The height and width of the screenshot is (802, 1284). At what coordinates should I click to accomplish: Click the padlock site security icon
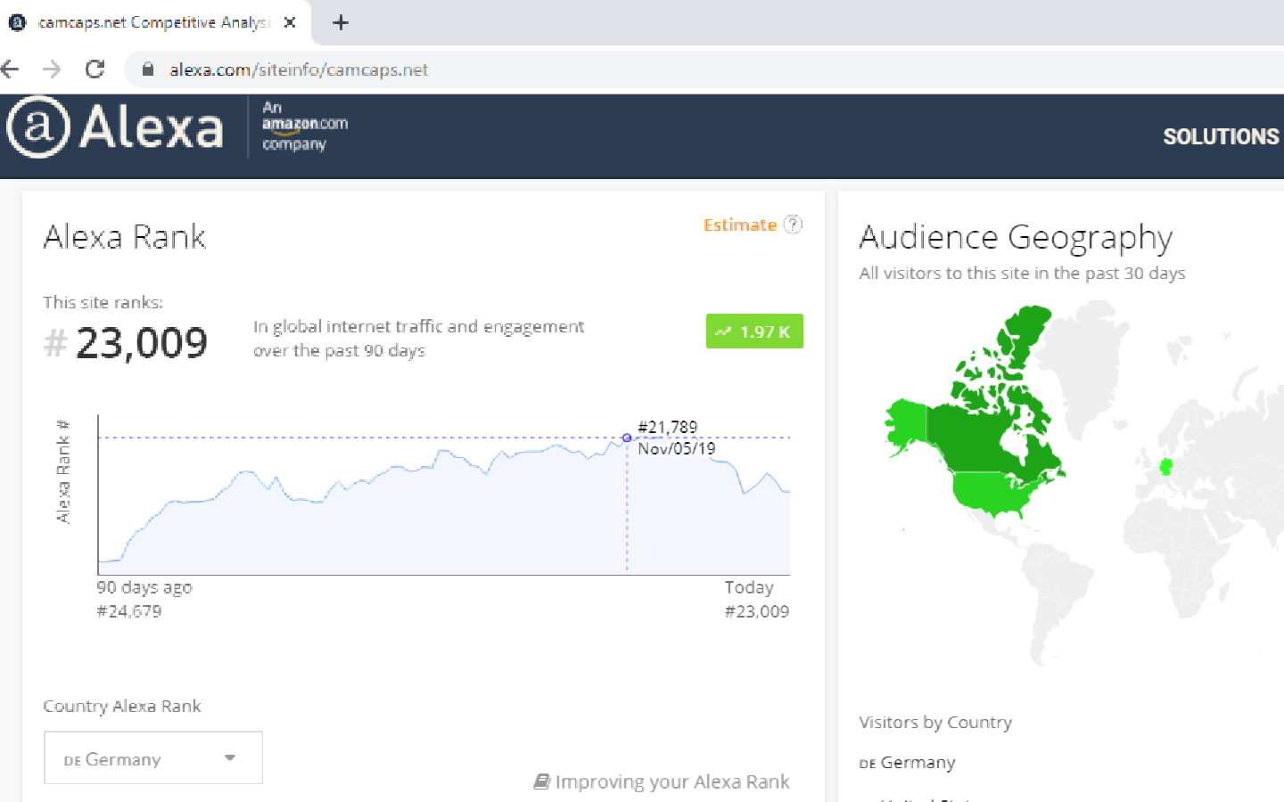point(148,70)
